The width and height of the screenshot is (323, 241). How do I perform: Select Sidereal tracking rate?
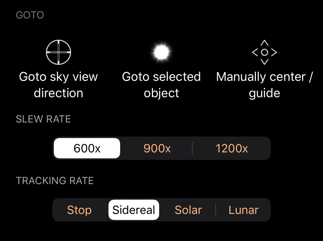134,210
